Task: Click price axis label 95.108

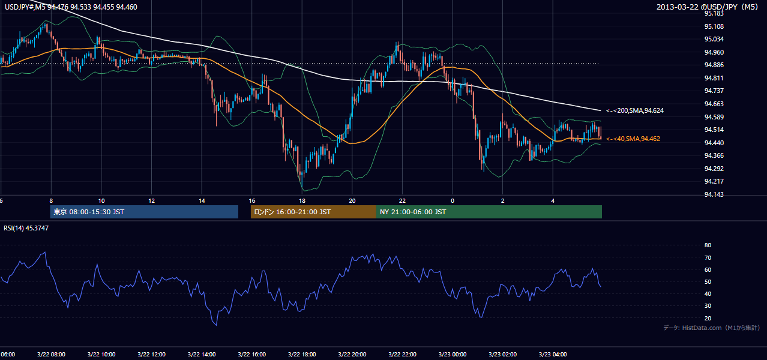Action: coord(714,26)
